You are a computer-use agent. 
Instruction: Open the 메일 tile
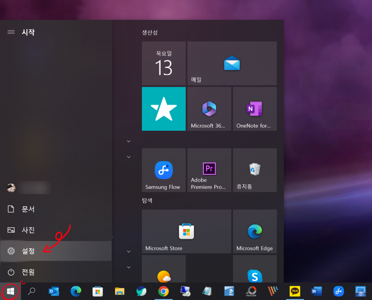[232, 63]
